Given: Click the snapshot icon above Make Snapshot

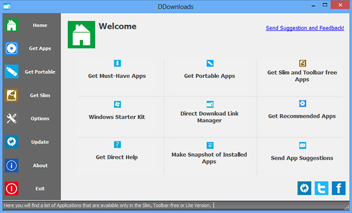Looking at the screenshot, I should pyautogui.click(x=210, y=145).
